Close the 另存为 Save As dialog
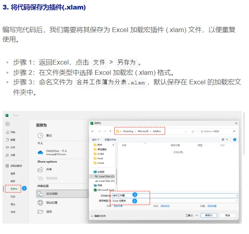Image resolution: width=249 pixels, height=234 pixels. click(x=236, y=123)
